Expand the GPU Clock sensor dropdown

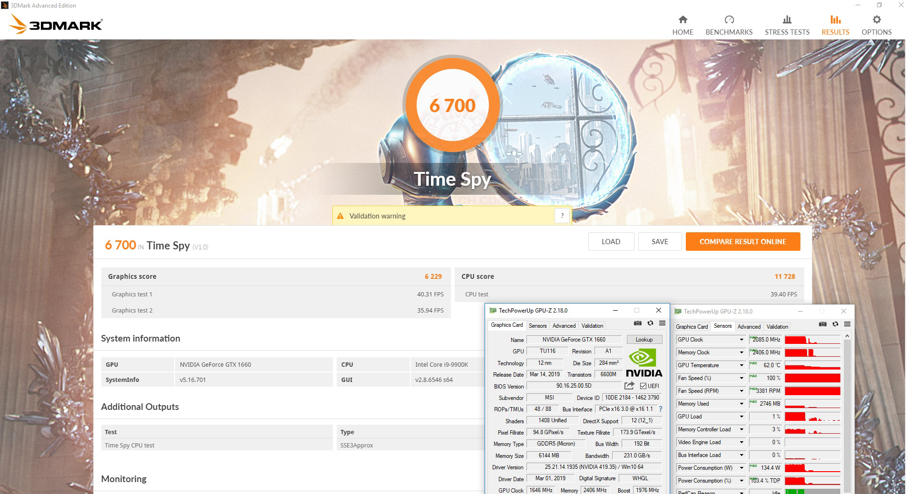[741, 340]
